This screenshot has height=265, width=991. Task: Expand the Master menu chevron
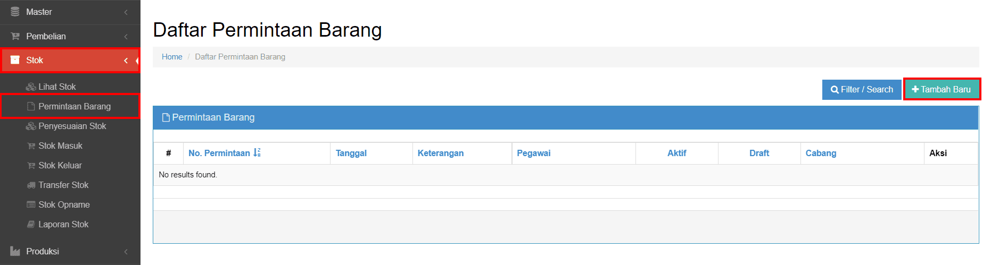126,12
